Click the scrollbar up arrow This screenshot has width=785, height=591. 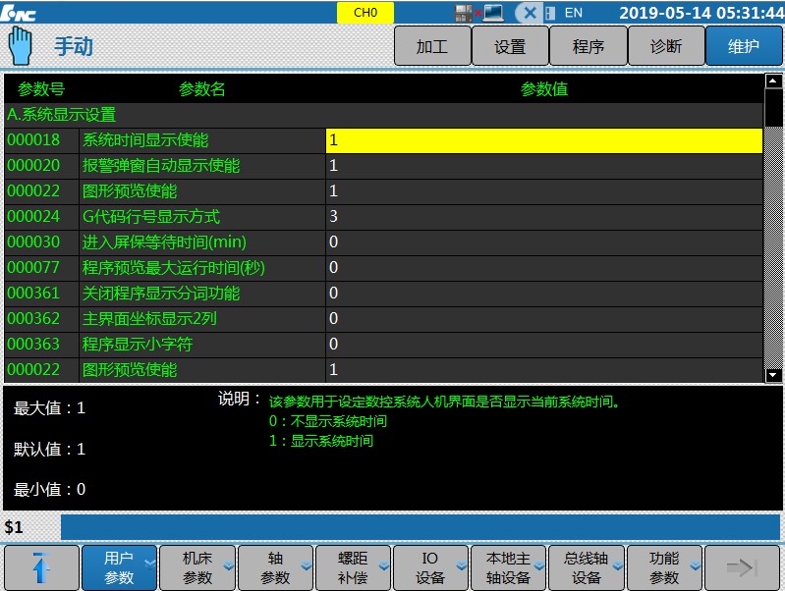773,81
